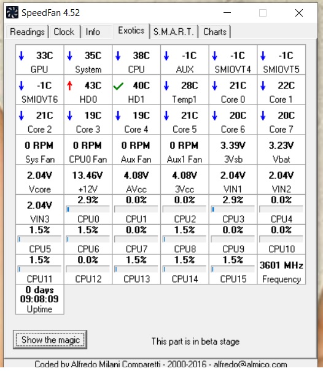Click the SpeedFan fan icon in title bar

pos(12,12)
